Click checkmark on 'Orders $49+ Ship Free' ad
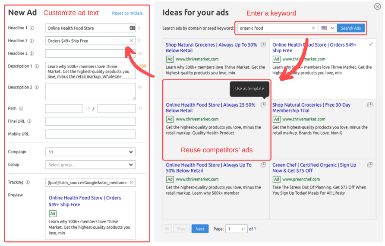Viewport: 385px width, 246px height. click(371, 44)
